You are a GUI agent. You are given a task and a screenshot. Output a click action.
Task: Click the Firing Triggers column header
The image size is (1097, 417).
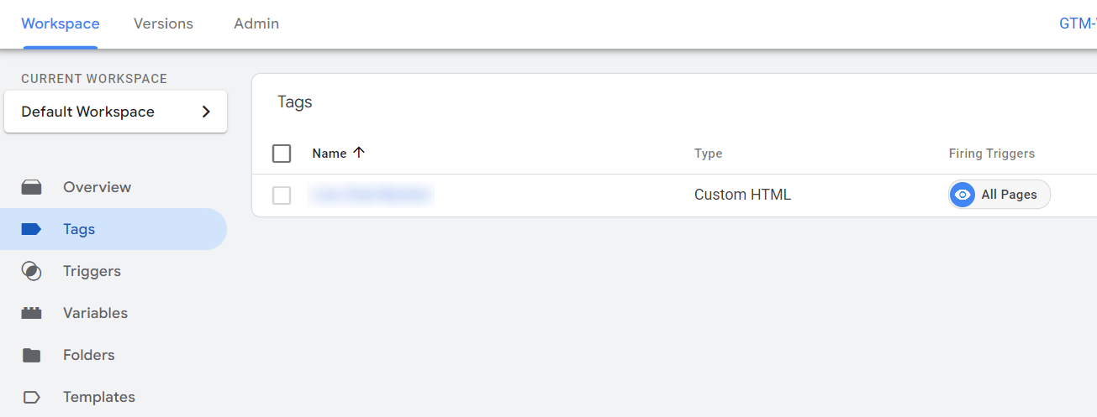991,154
